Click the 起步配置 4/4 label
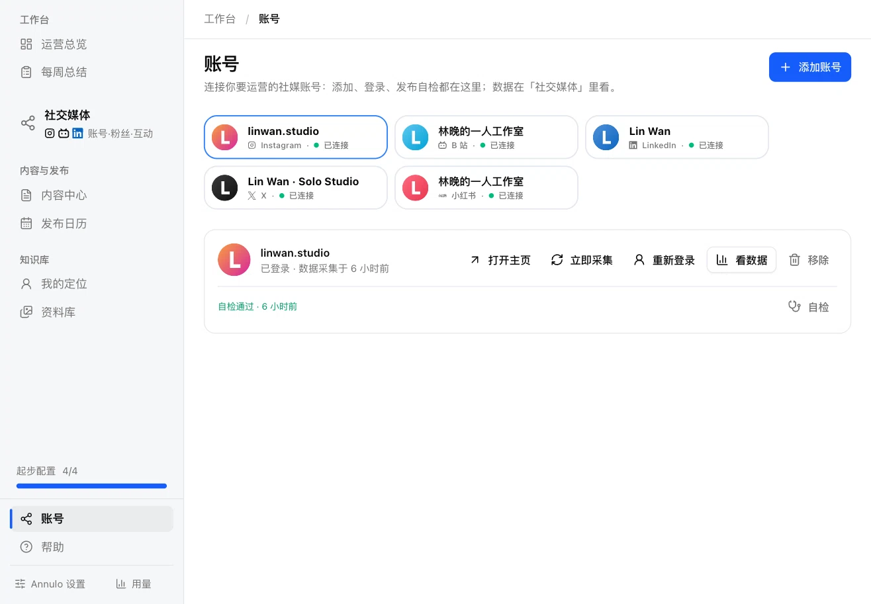 pyautogui.click(x=47, y=471)
